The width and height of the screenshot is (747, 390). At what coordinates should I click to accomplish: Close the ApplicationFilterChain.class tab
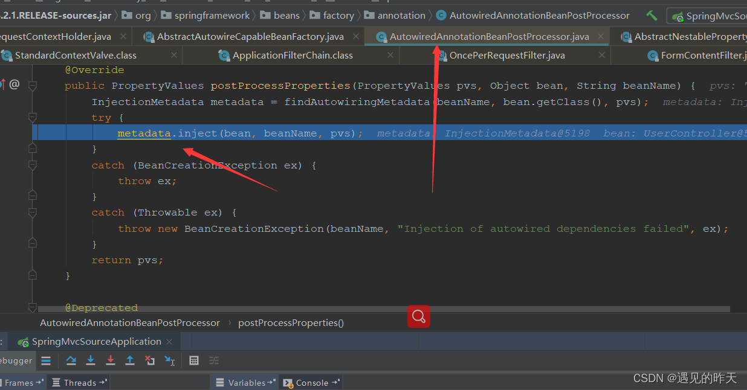pos(390,55)
